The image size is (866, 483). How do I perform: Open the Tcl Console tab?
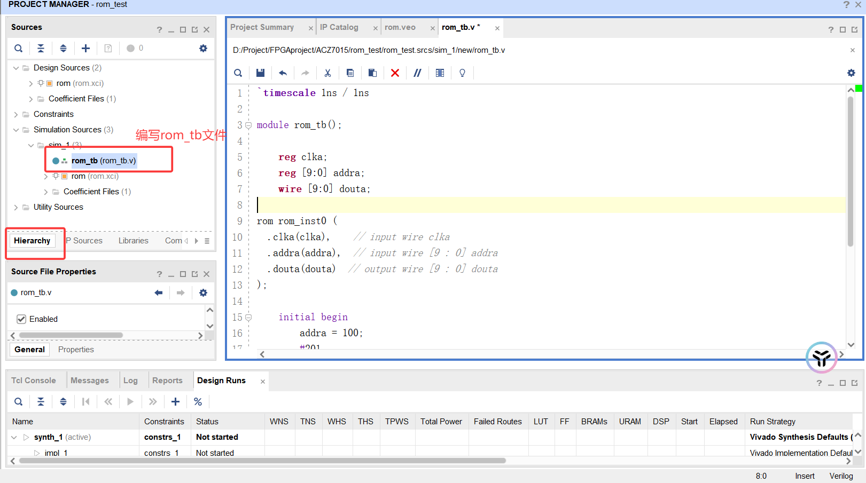[x=34, y=381]
